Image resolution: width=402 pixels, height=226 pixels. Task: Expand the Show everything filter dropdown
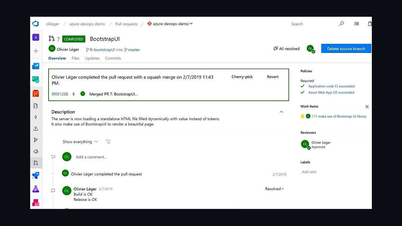coord(80,142)
